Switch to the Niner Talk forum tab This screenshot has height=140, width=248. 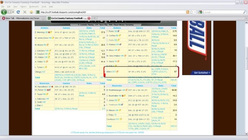(x=23, y=18)
